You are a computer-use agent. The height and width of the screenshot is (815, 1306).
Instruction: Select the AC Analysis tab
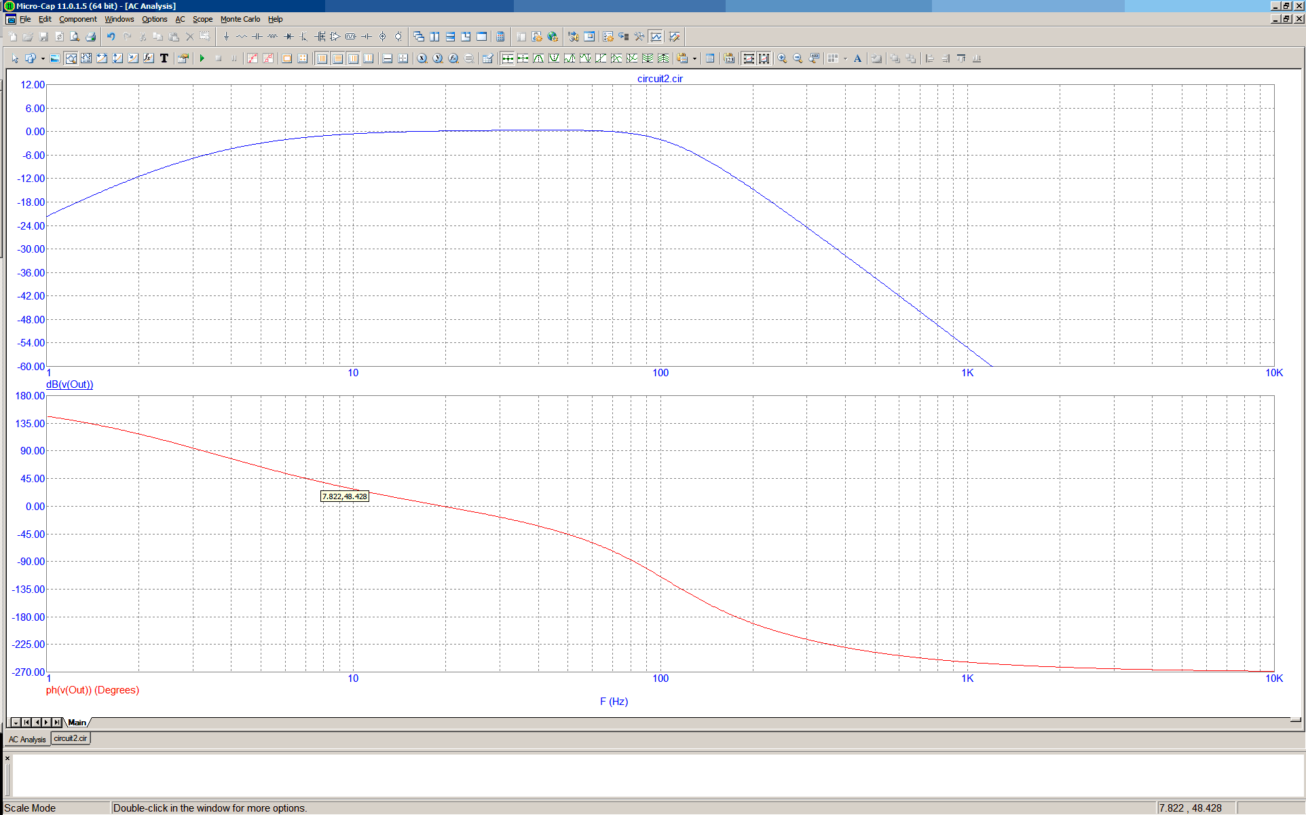pos(27,739)
